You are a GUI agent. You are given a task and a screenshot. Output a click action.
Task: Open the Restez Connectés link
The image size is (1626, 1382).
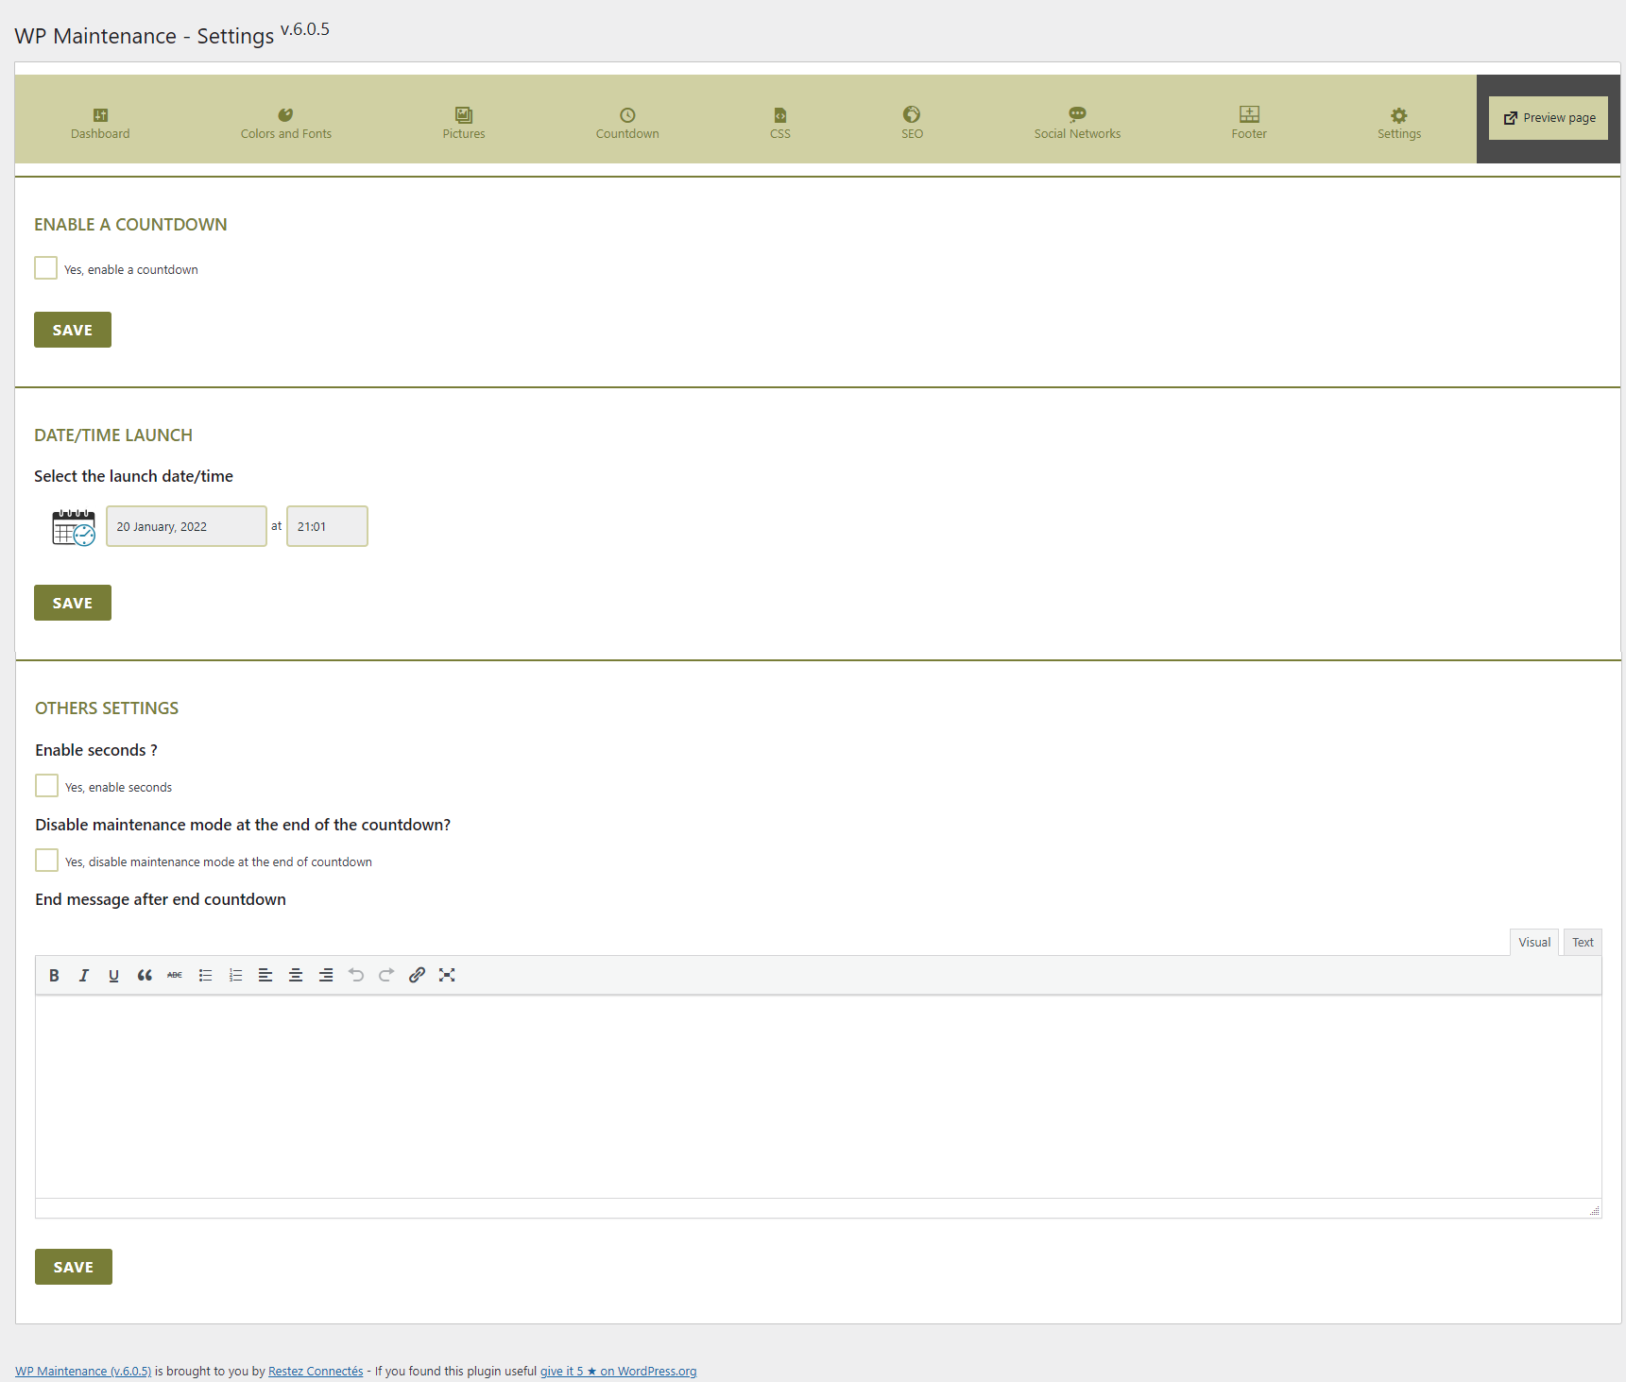tap(316, 1371)
